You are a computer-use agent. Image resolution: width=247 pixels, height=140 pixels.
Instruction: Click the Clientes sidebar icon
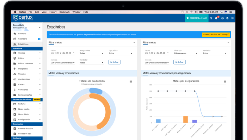point(15,53)
